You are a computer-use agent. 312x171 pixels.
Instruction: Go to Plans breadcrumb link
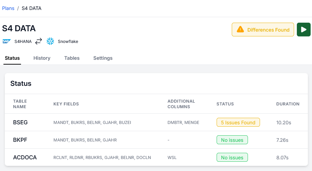[8, 8]
